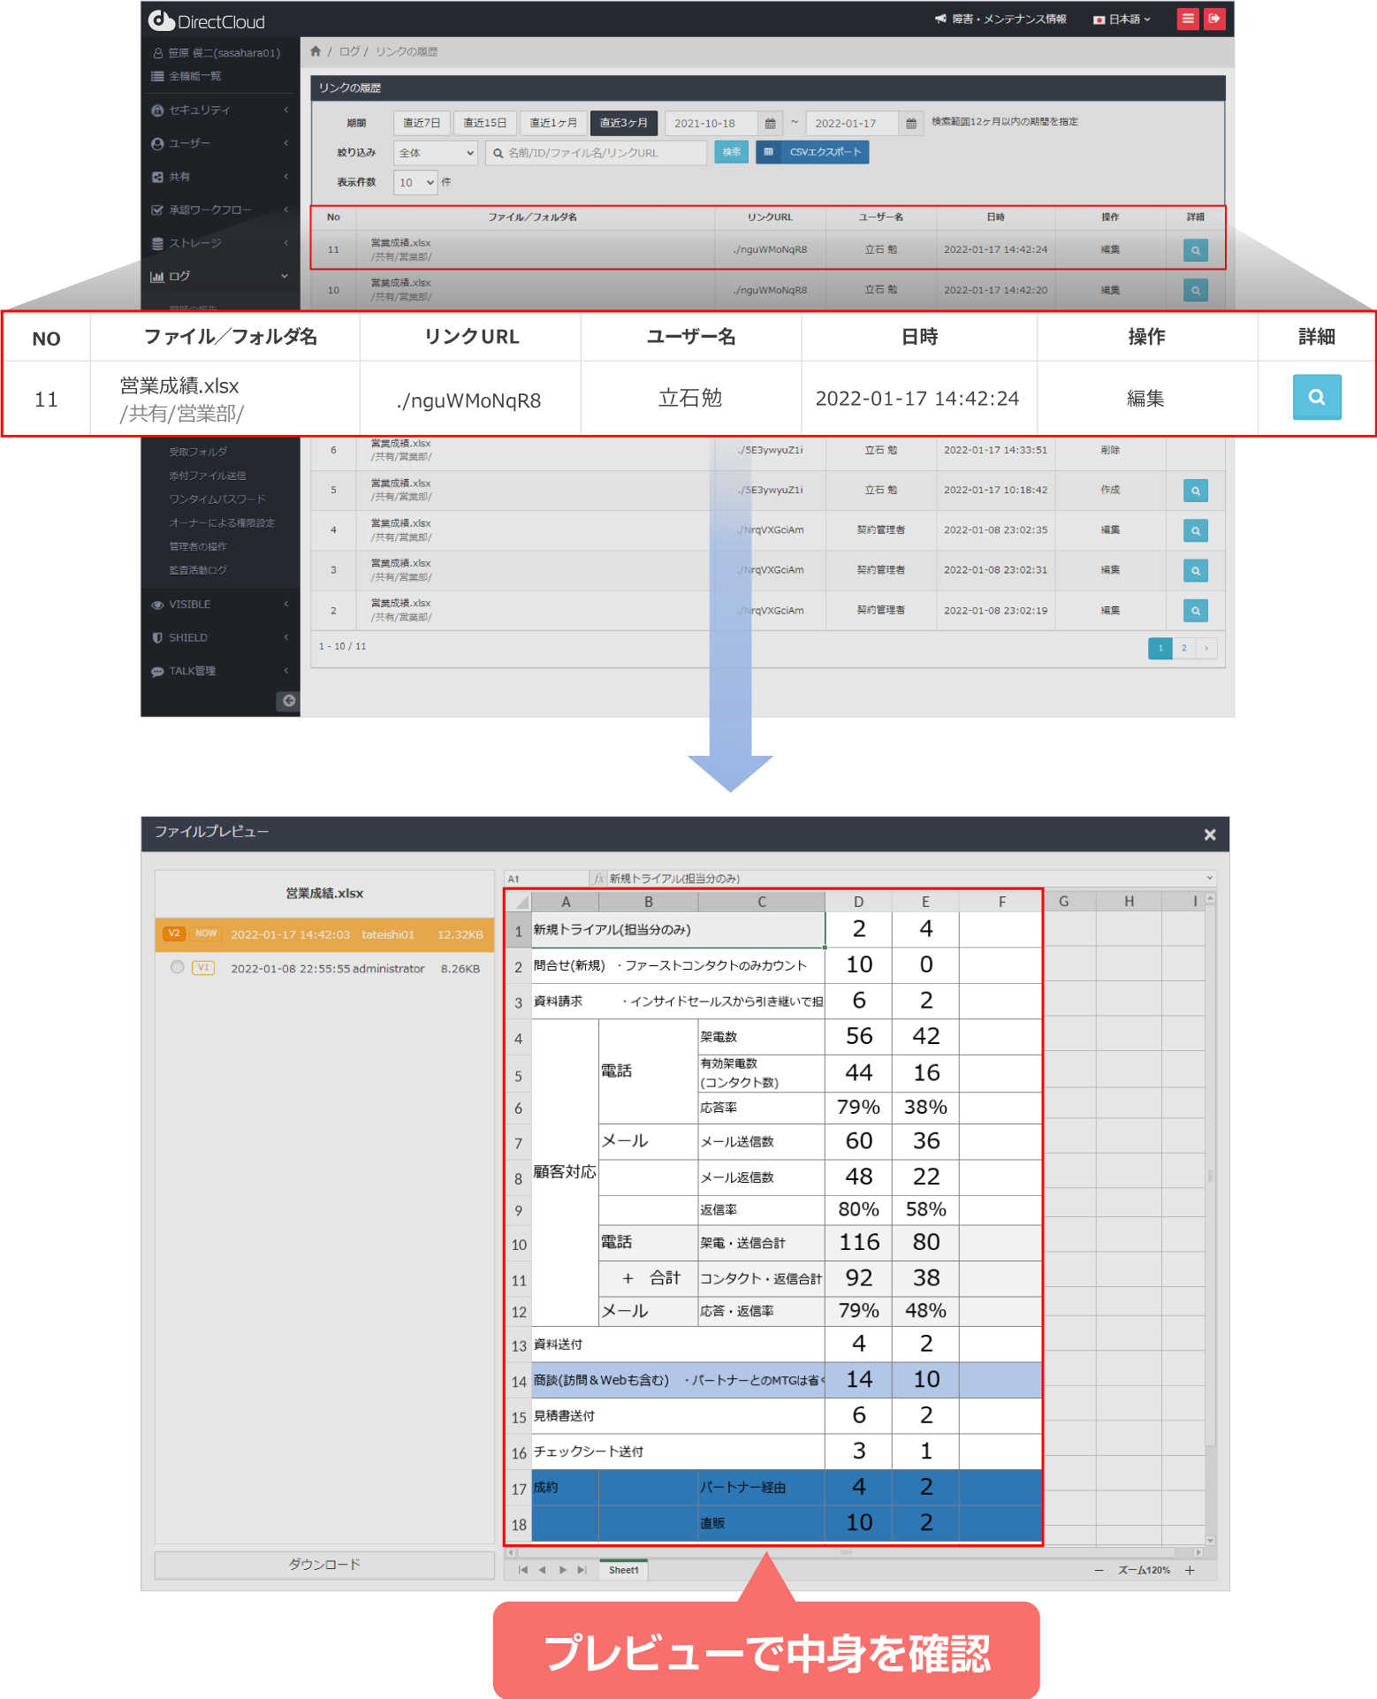
Task: Click the DirectCloud logo
Action: tap(207, 21)
